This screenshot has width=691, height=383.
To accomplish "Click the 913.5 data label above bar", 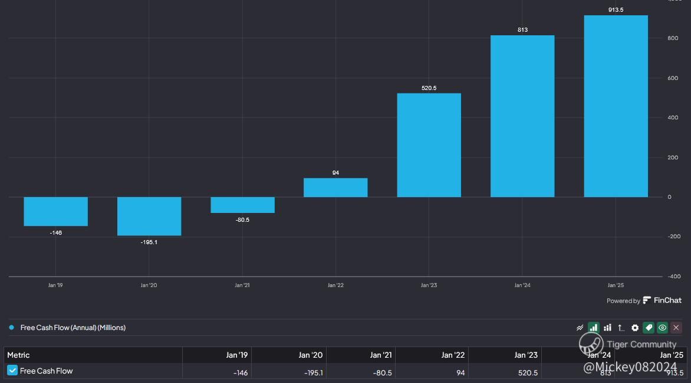I will [x=616, y=9].
